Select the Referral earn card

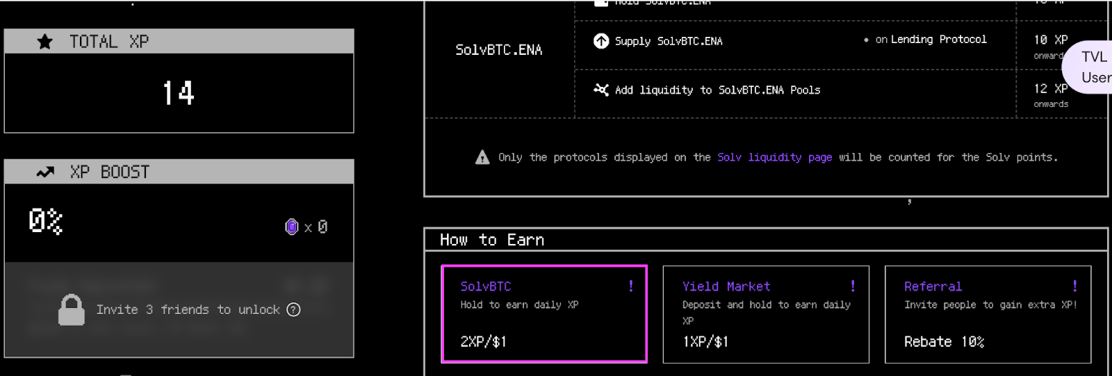pos(988,314)
